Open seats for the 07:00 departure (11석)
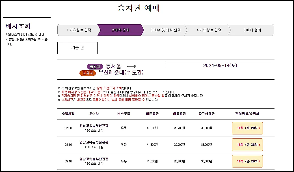The width and height of the screenshot is (294, 172). click(247, 128)
